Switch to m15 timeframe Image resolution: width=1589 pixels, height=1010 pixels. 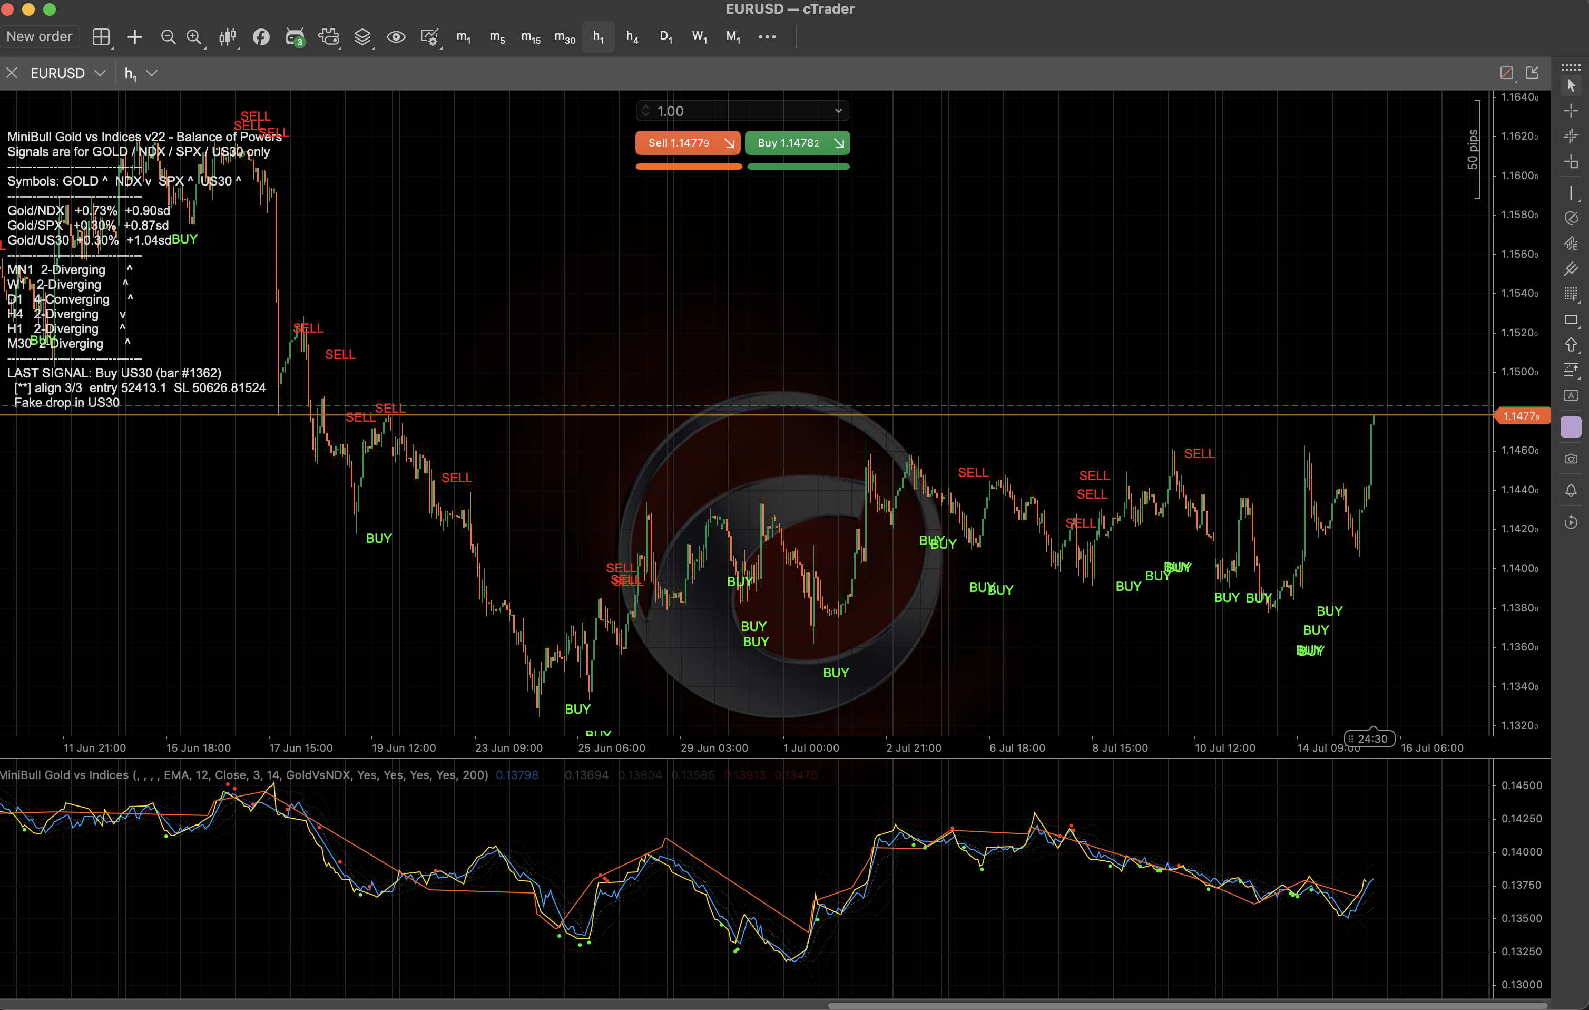click(x=531, y=37)
